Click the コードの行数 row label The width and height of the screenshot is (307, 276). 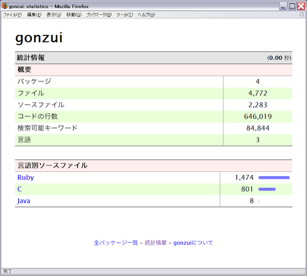tap(38, 116)
